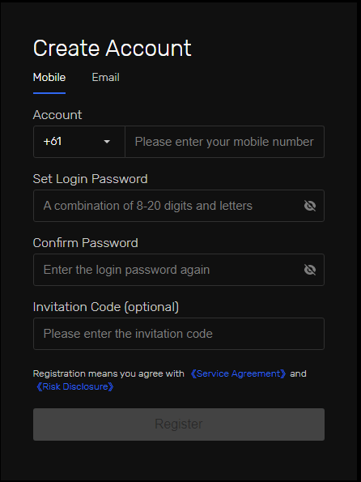Click the 'Registration means you agree with' text
The image size is (361, 482).
click(x=108, y=373)
